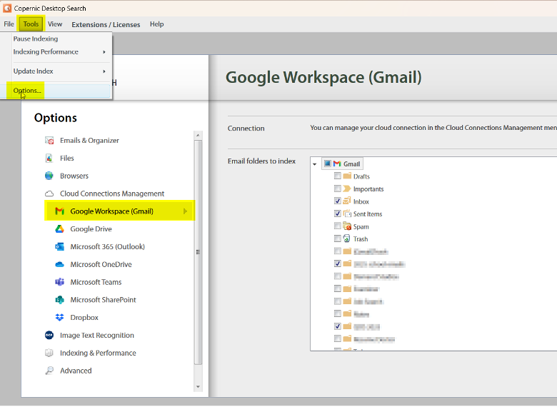Expand the Indexing Performance submenu arrow

point(104,52)
